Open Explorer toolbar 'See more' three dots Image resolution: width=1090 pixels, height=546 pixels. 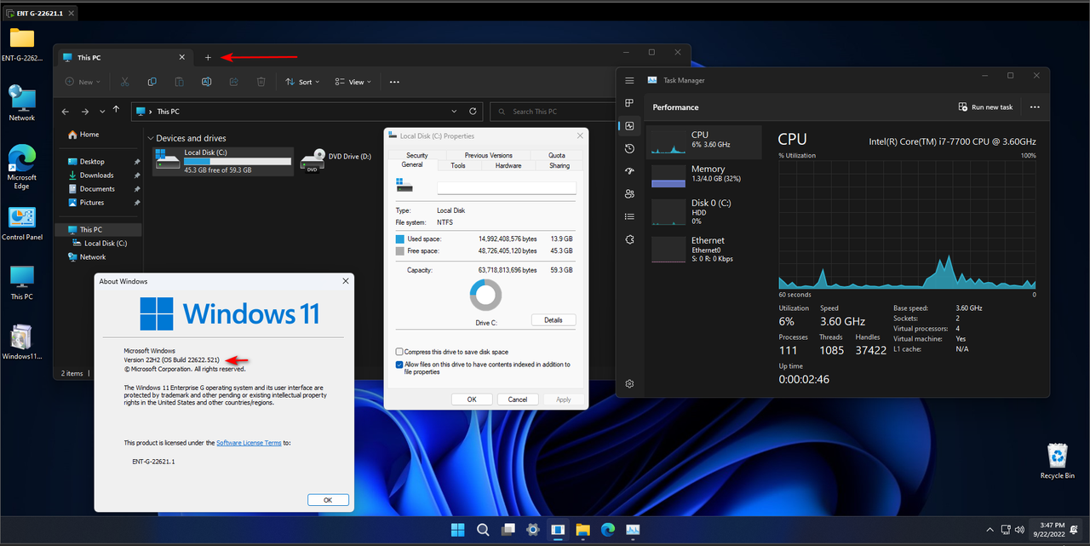(394, 82)
